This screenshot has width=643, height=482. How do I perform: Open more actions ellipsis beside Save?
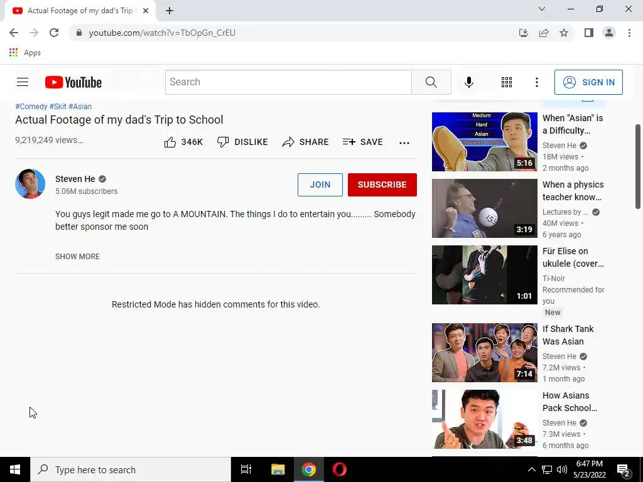tap(404, 142)
